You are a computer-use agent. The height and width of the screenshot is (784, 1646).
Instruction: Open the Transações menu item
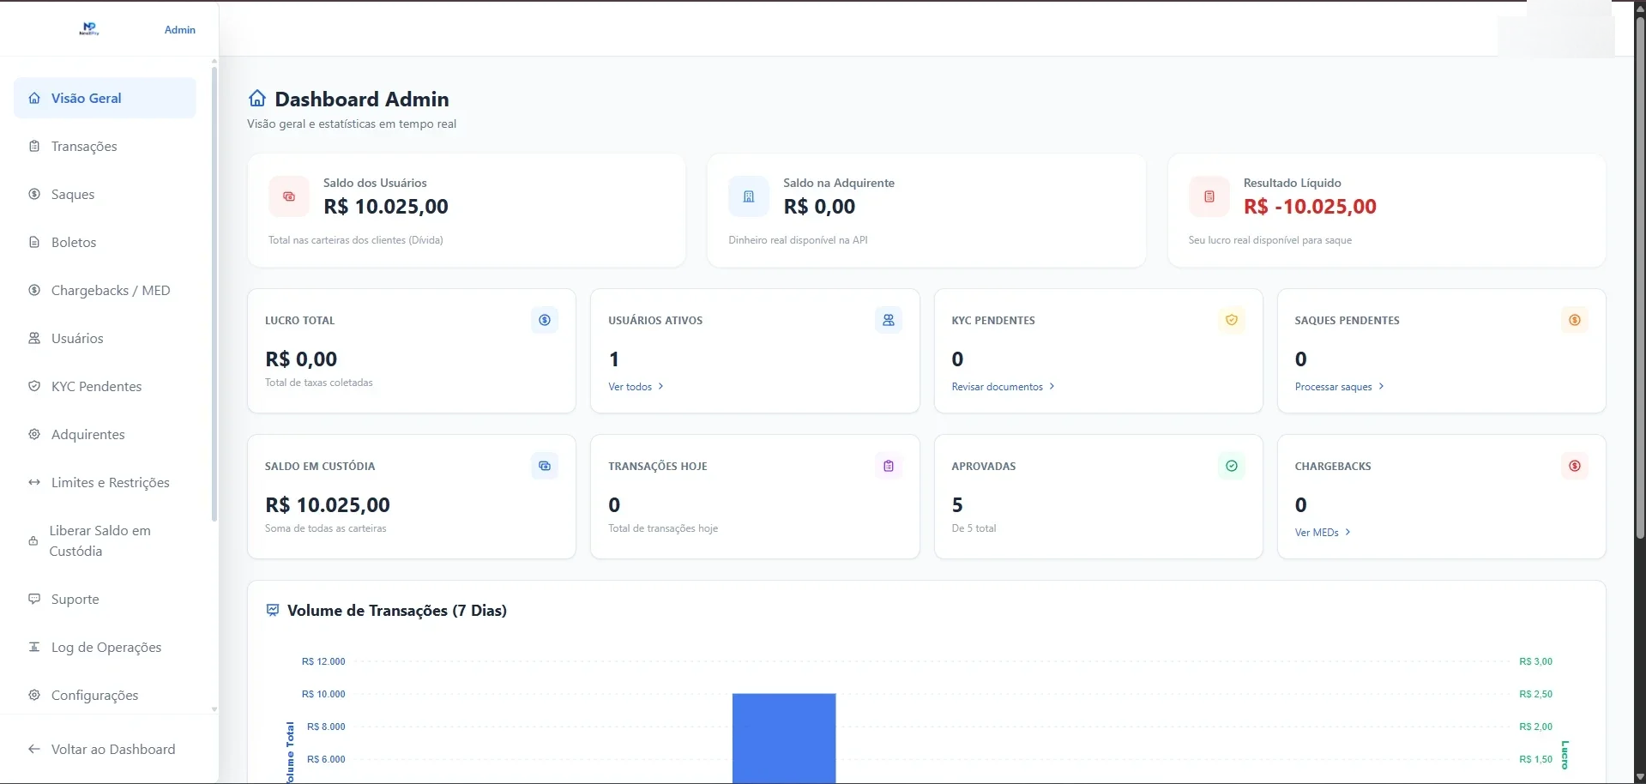pos(105,146)
